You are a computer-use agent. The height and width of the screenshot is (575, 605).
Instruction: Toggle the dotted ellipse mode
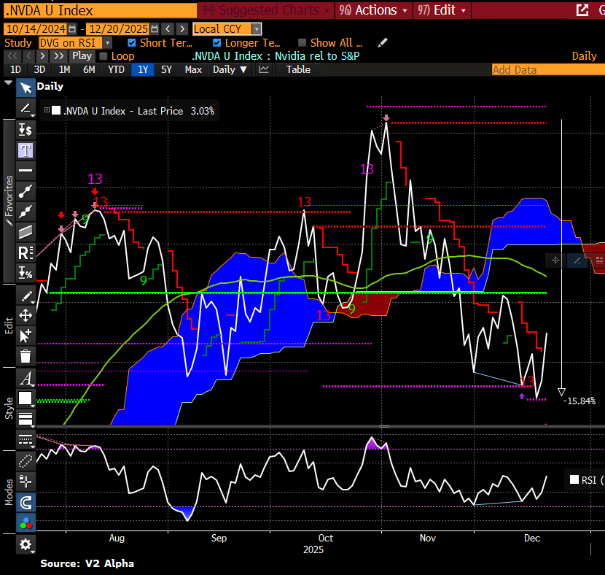coord(26,460)
